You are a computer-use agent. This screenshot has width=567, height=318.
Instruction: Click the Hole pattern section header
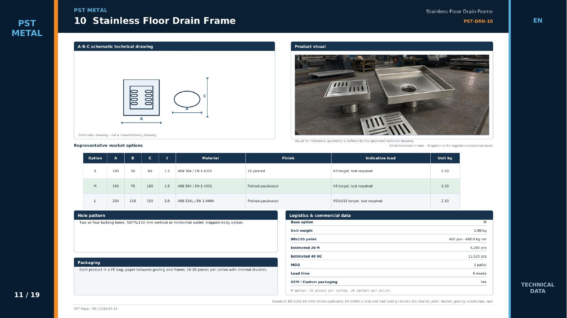[176, 215]
